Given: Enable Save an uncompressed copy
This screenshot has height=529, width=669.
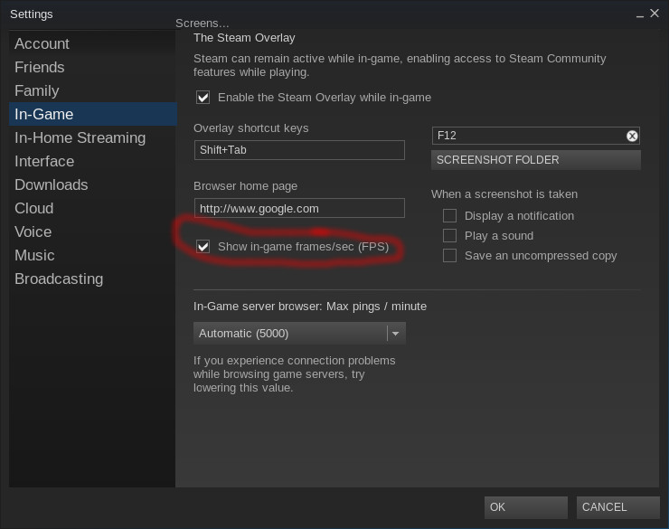Looking at the screenshot, I should [x=449, y=256].
